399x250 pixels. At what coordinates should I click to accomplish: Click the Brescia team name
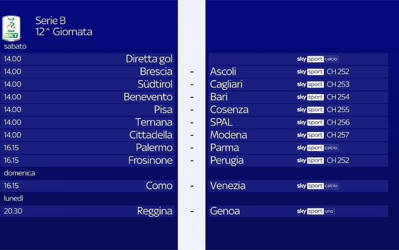tap(156, 71)
